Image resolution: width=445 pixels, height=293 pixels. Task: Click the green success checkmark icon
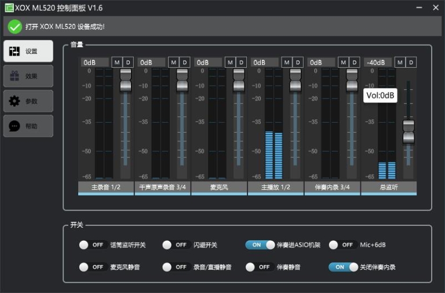pyautogui.click(x=14, y=27)
